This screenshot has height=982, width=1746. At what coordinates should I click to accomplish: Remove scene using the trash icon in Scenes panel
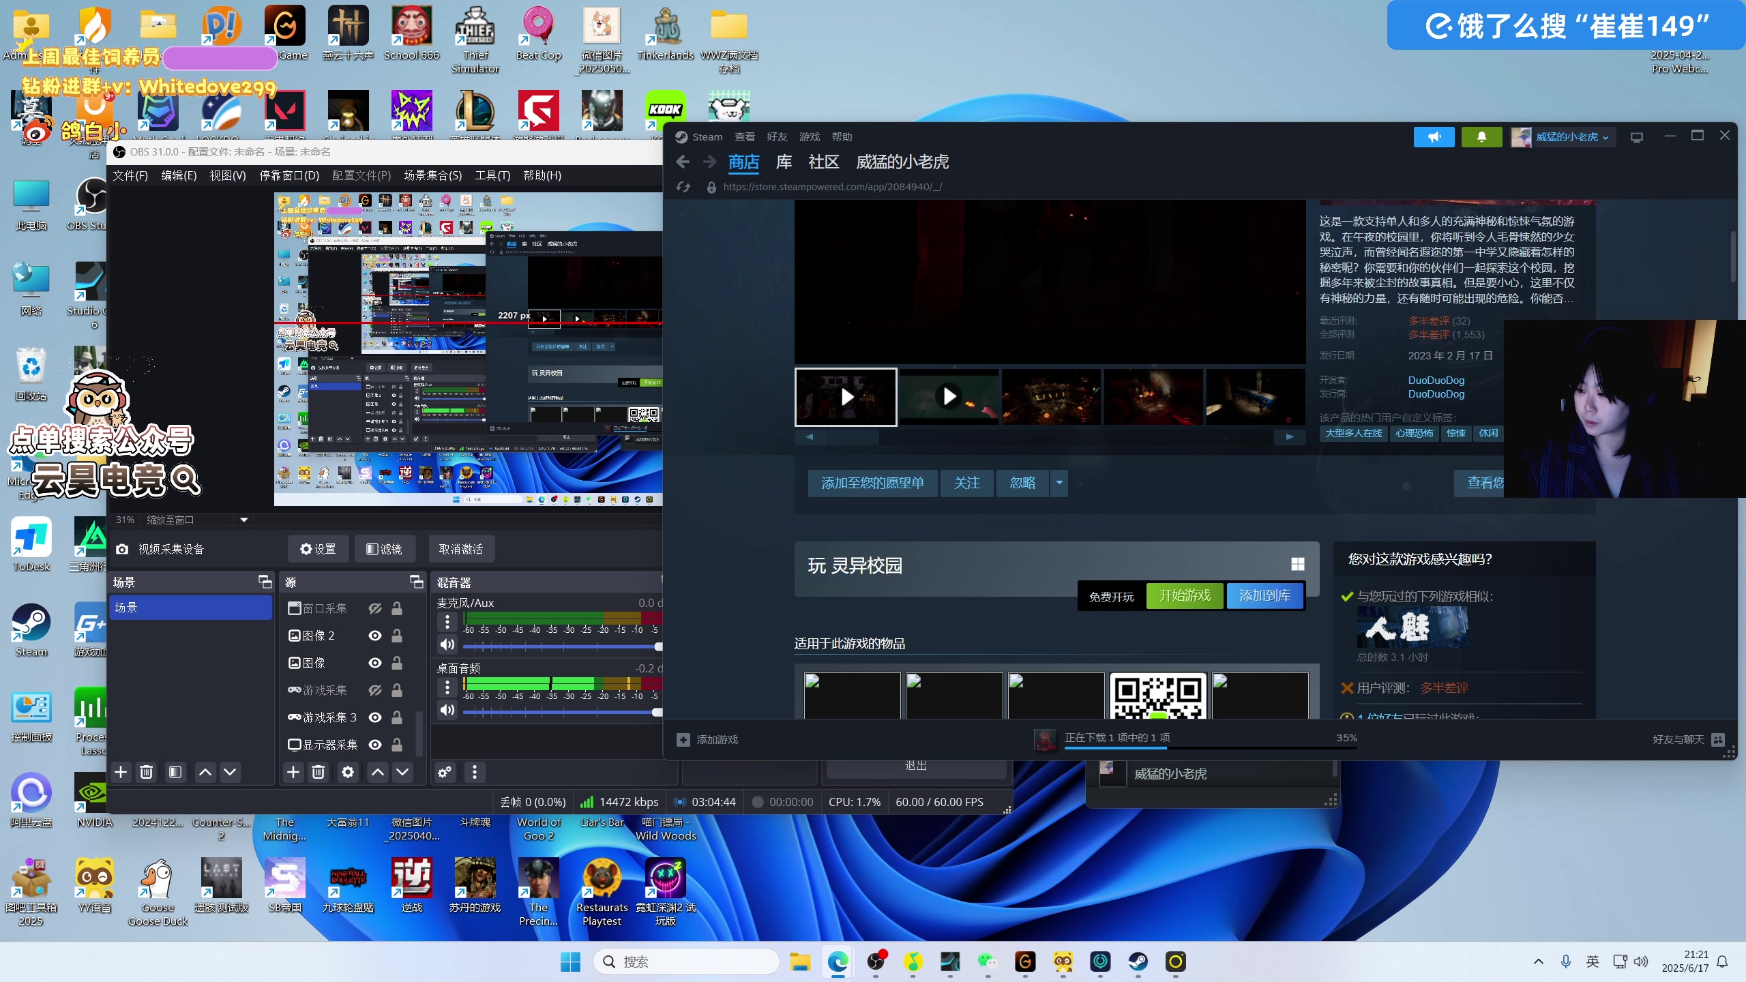(x=146, y=772)
